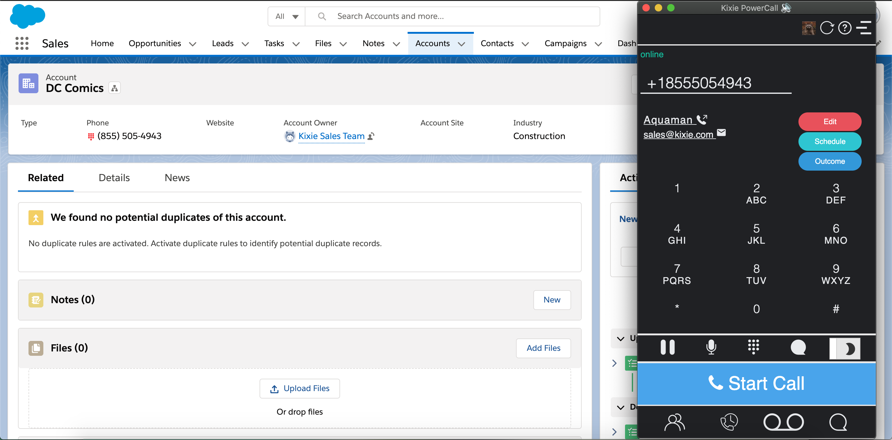Click the duplicates merge icon
The width and height of the screenshot is (892, 440).
click(36, 218)
